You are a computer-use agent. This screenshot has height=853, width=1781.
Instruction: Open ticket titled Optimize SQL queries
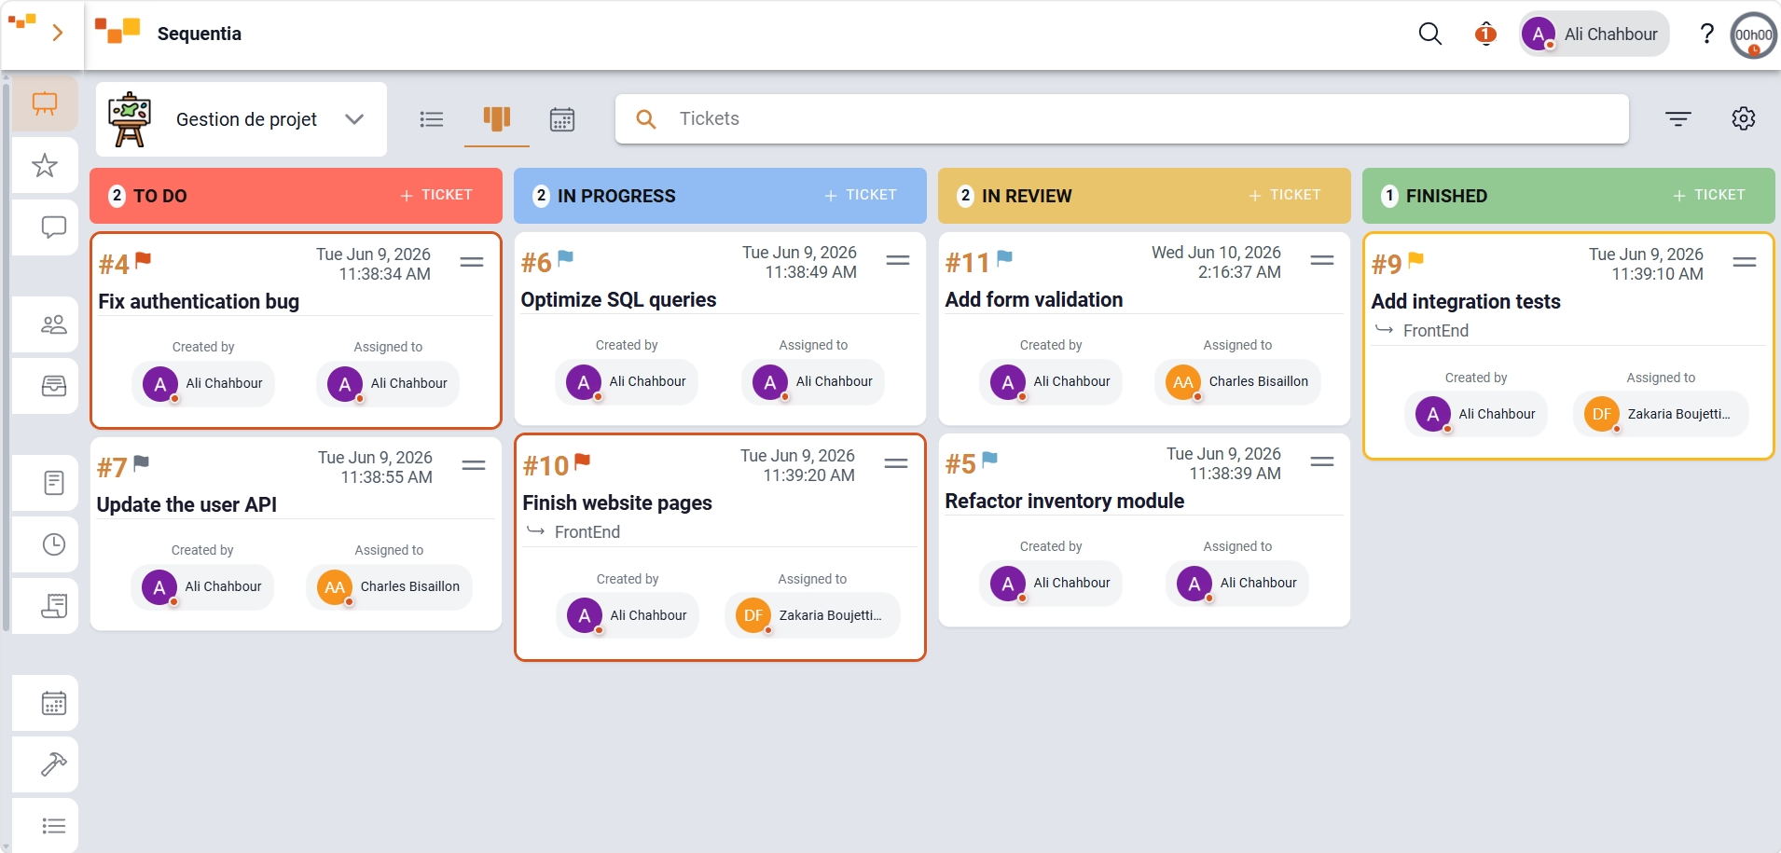coord(618,299)
